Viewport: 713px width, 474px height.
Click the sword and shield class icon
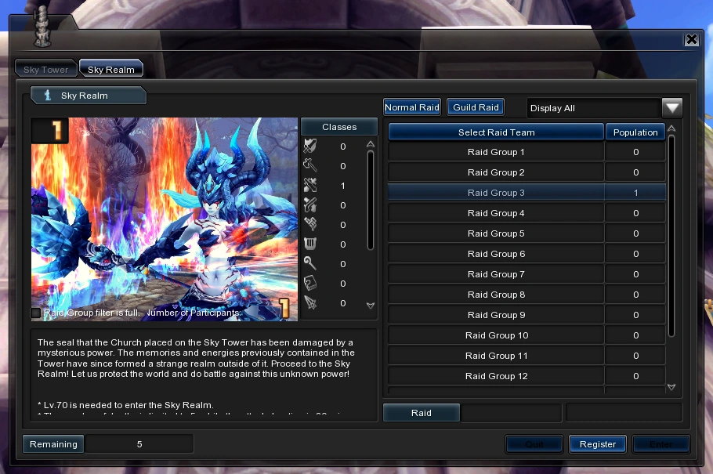pyautogui.click(x=310, y=147)
